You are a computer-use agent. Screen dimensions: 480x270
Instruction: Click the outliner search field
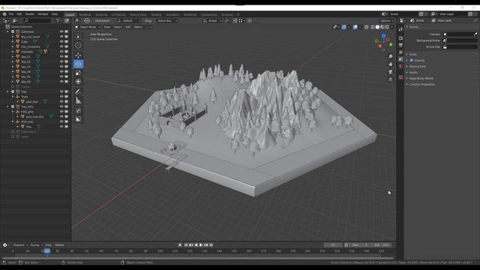tap(37, 20)
